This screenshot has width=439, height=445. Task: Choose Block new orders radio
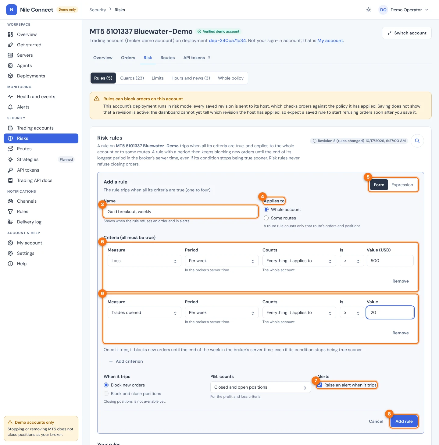pos(106,385)
